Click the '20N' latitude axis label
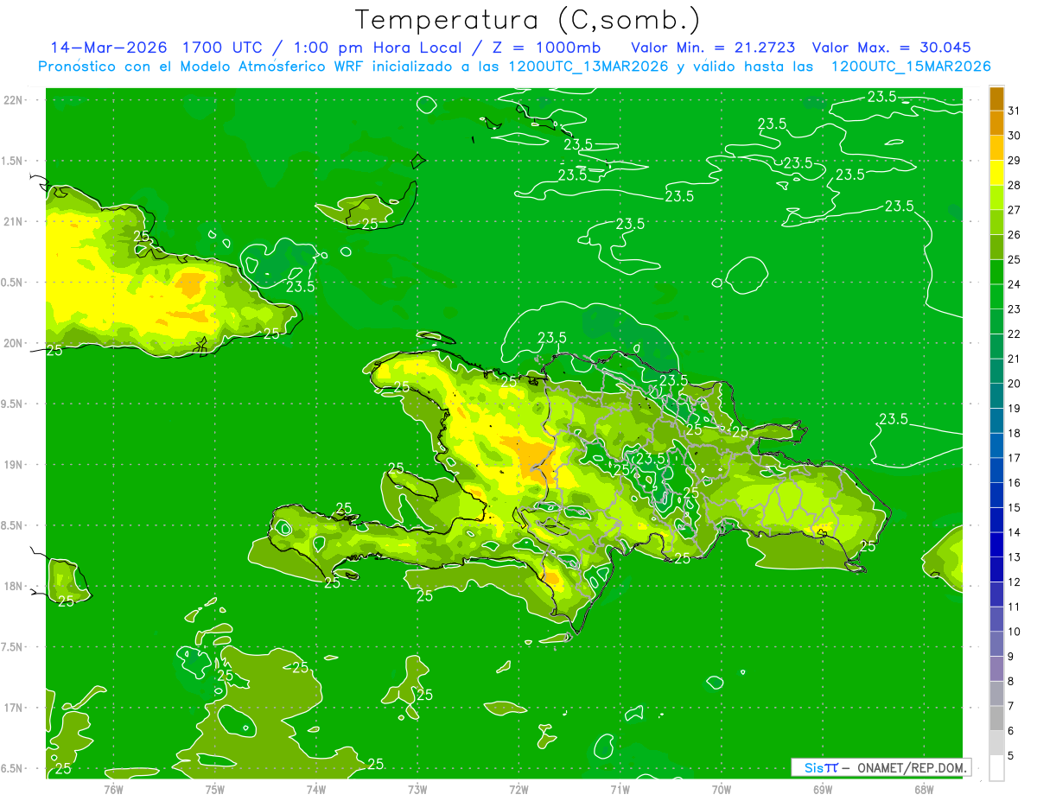Image resolution: width=1037 pixels, height=801 pixels. click(x=13, y=343)
